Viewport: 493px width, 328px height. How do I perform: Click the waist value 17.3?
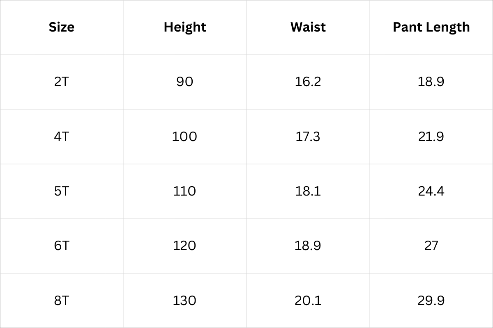(x=308, y=136)
